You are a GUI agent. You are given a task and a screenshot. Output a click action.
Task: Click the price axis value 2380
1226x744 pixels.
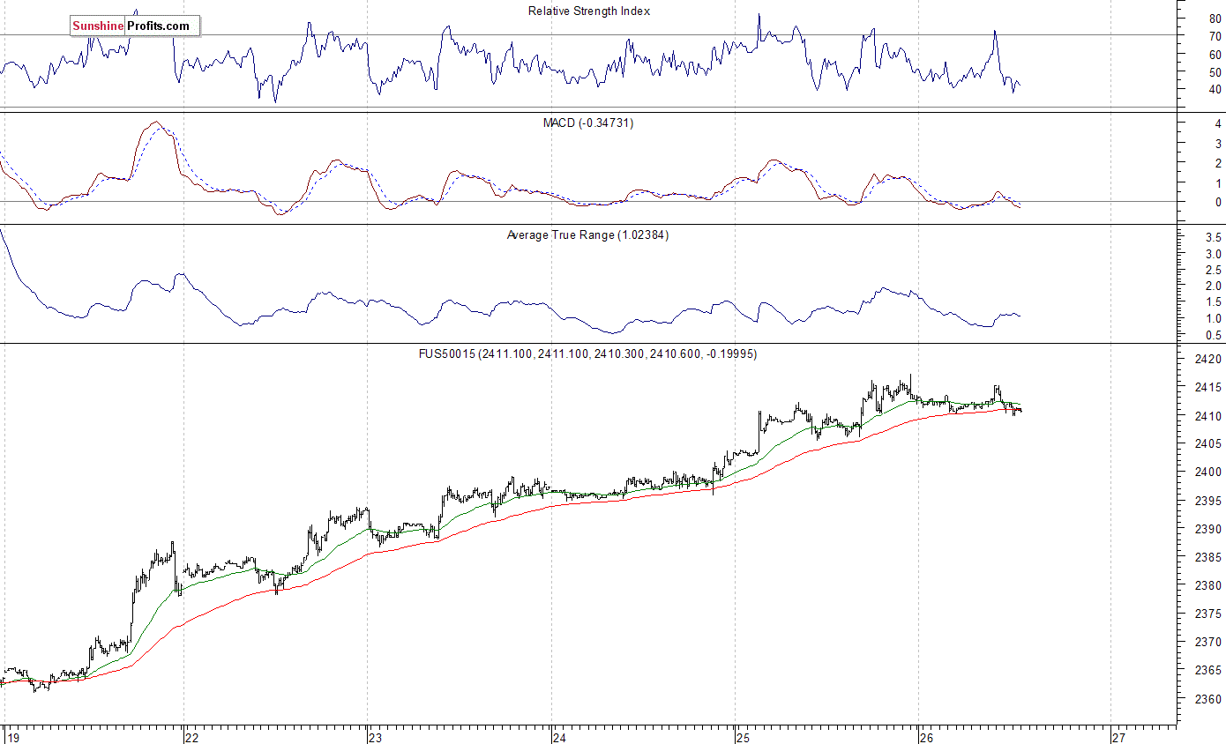[x=1209, y=585]
